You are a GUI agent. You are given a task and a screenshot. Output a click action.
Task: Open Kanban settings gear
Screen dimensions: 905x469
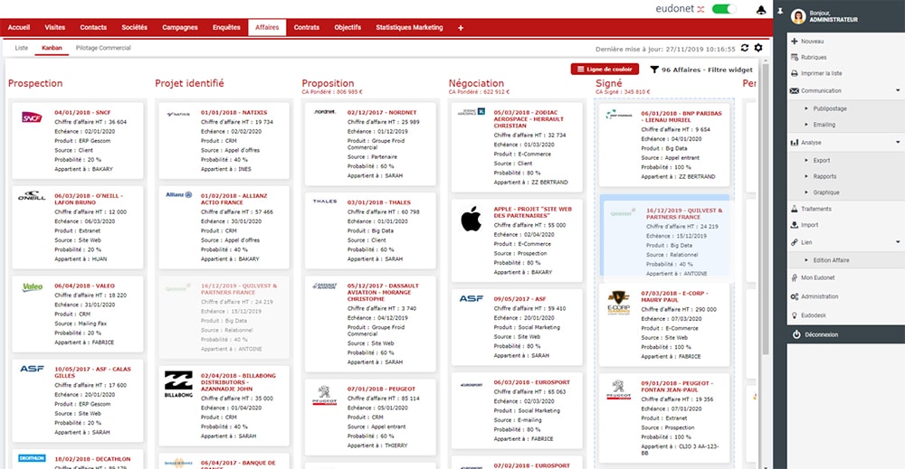coord(758,48)
